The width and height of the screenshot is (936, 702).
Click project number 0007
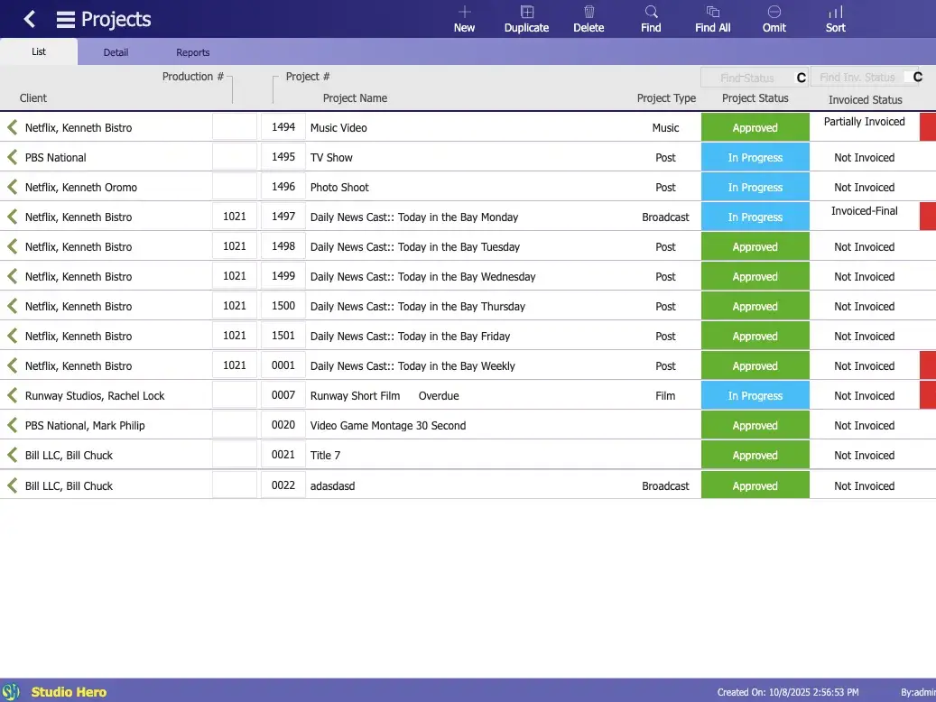283,394
